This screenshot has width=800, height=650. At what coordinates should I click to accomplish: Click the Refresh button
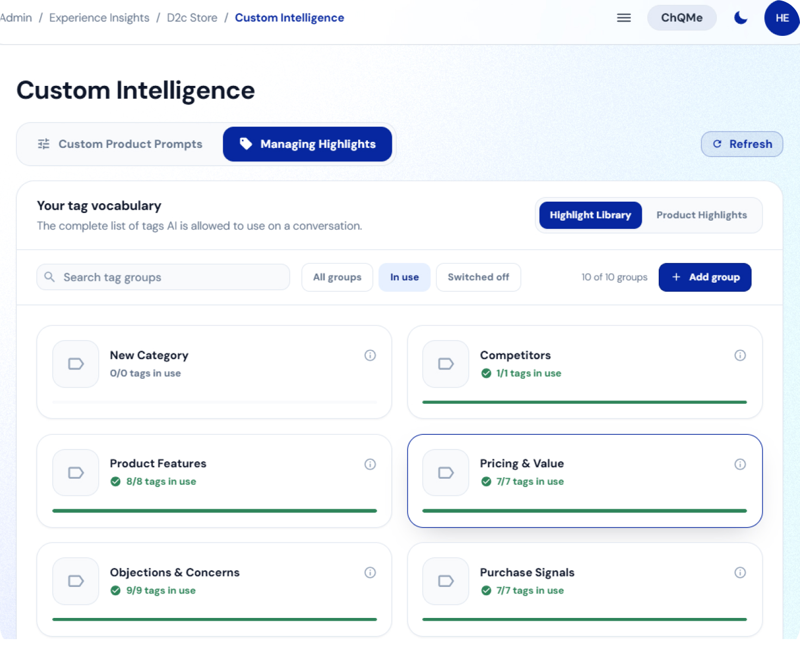tap(742, 144)
